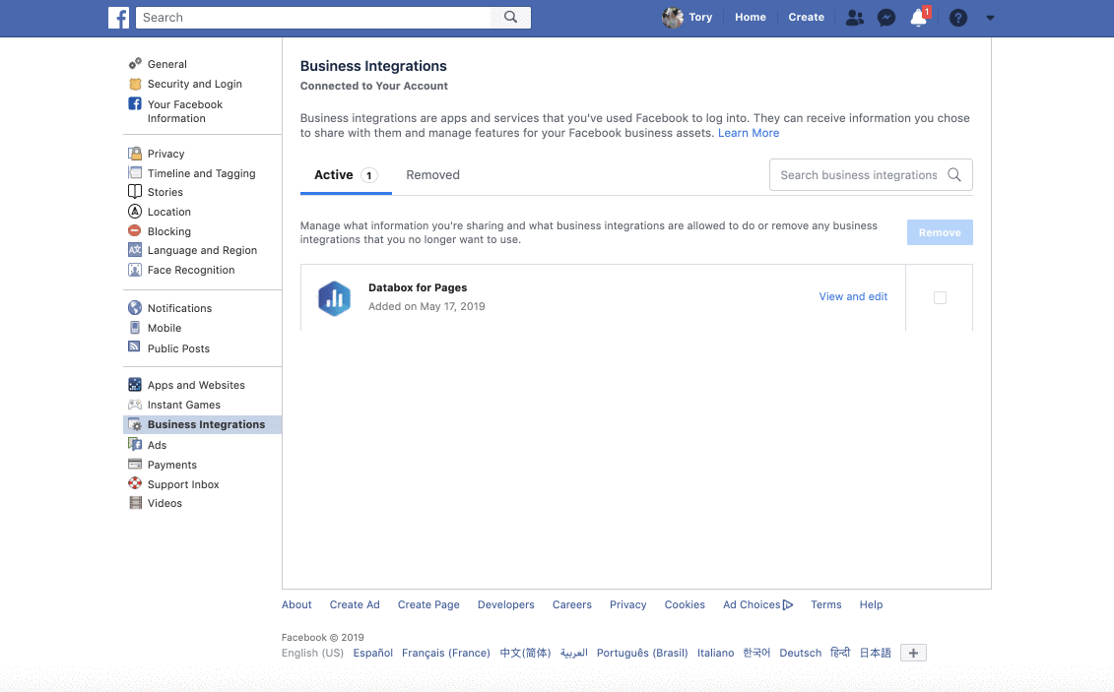Click the red Blocking icon
The height and width of the screenshot is (692, 1114).
point(134,230)
